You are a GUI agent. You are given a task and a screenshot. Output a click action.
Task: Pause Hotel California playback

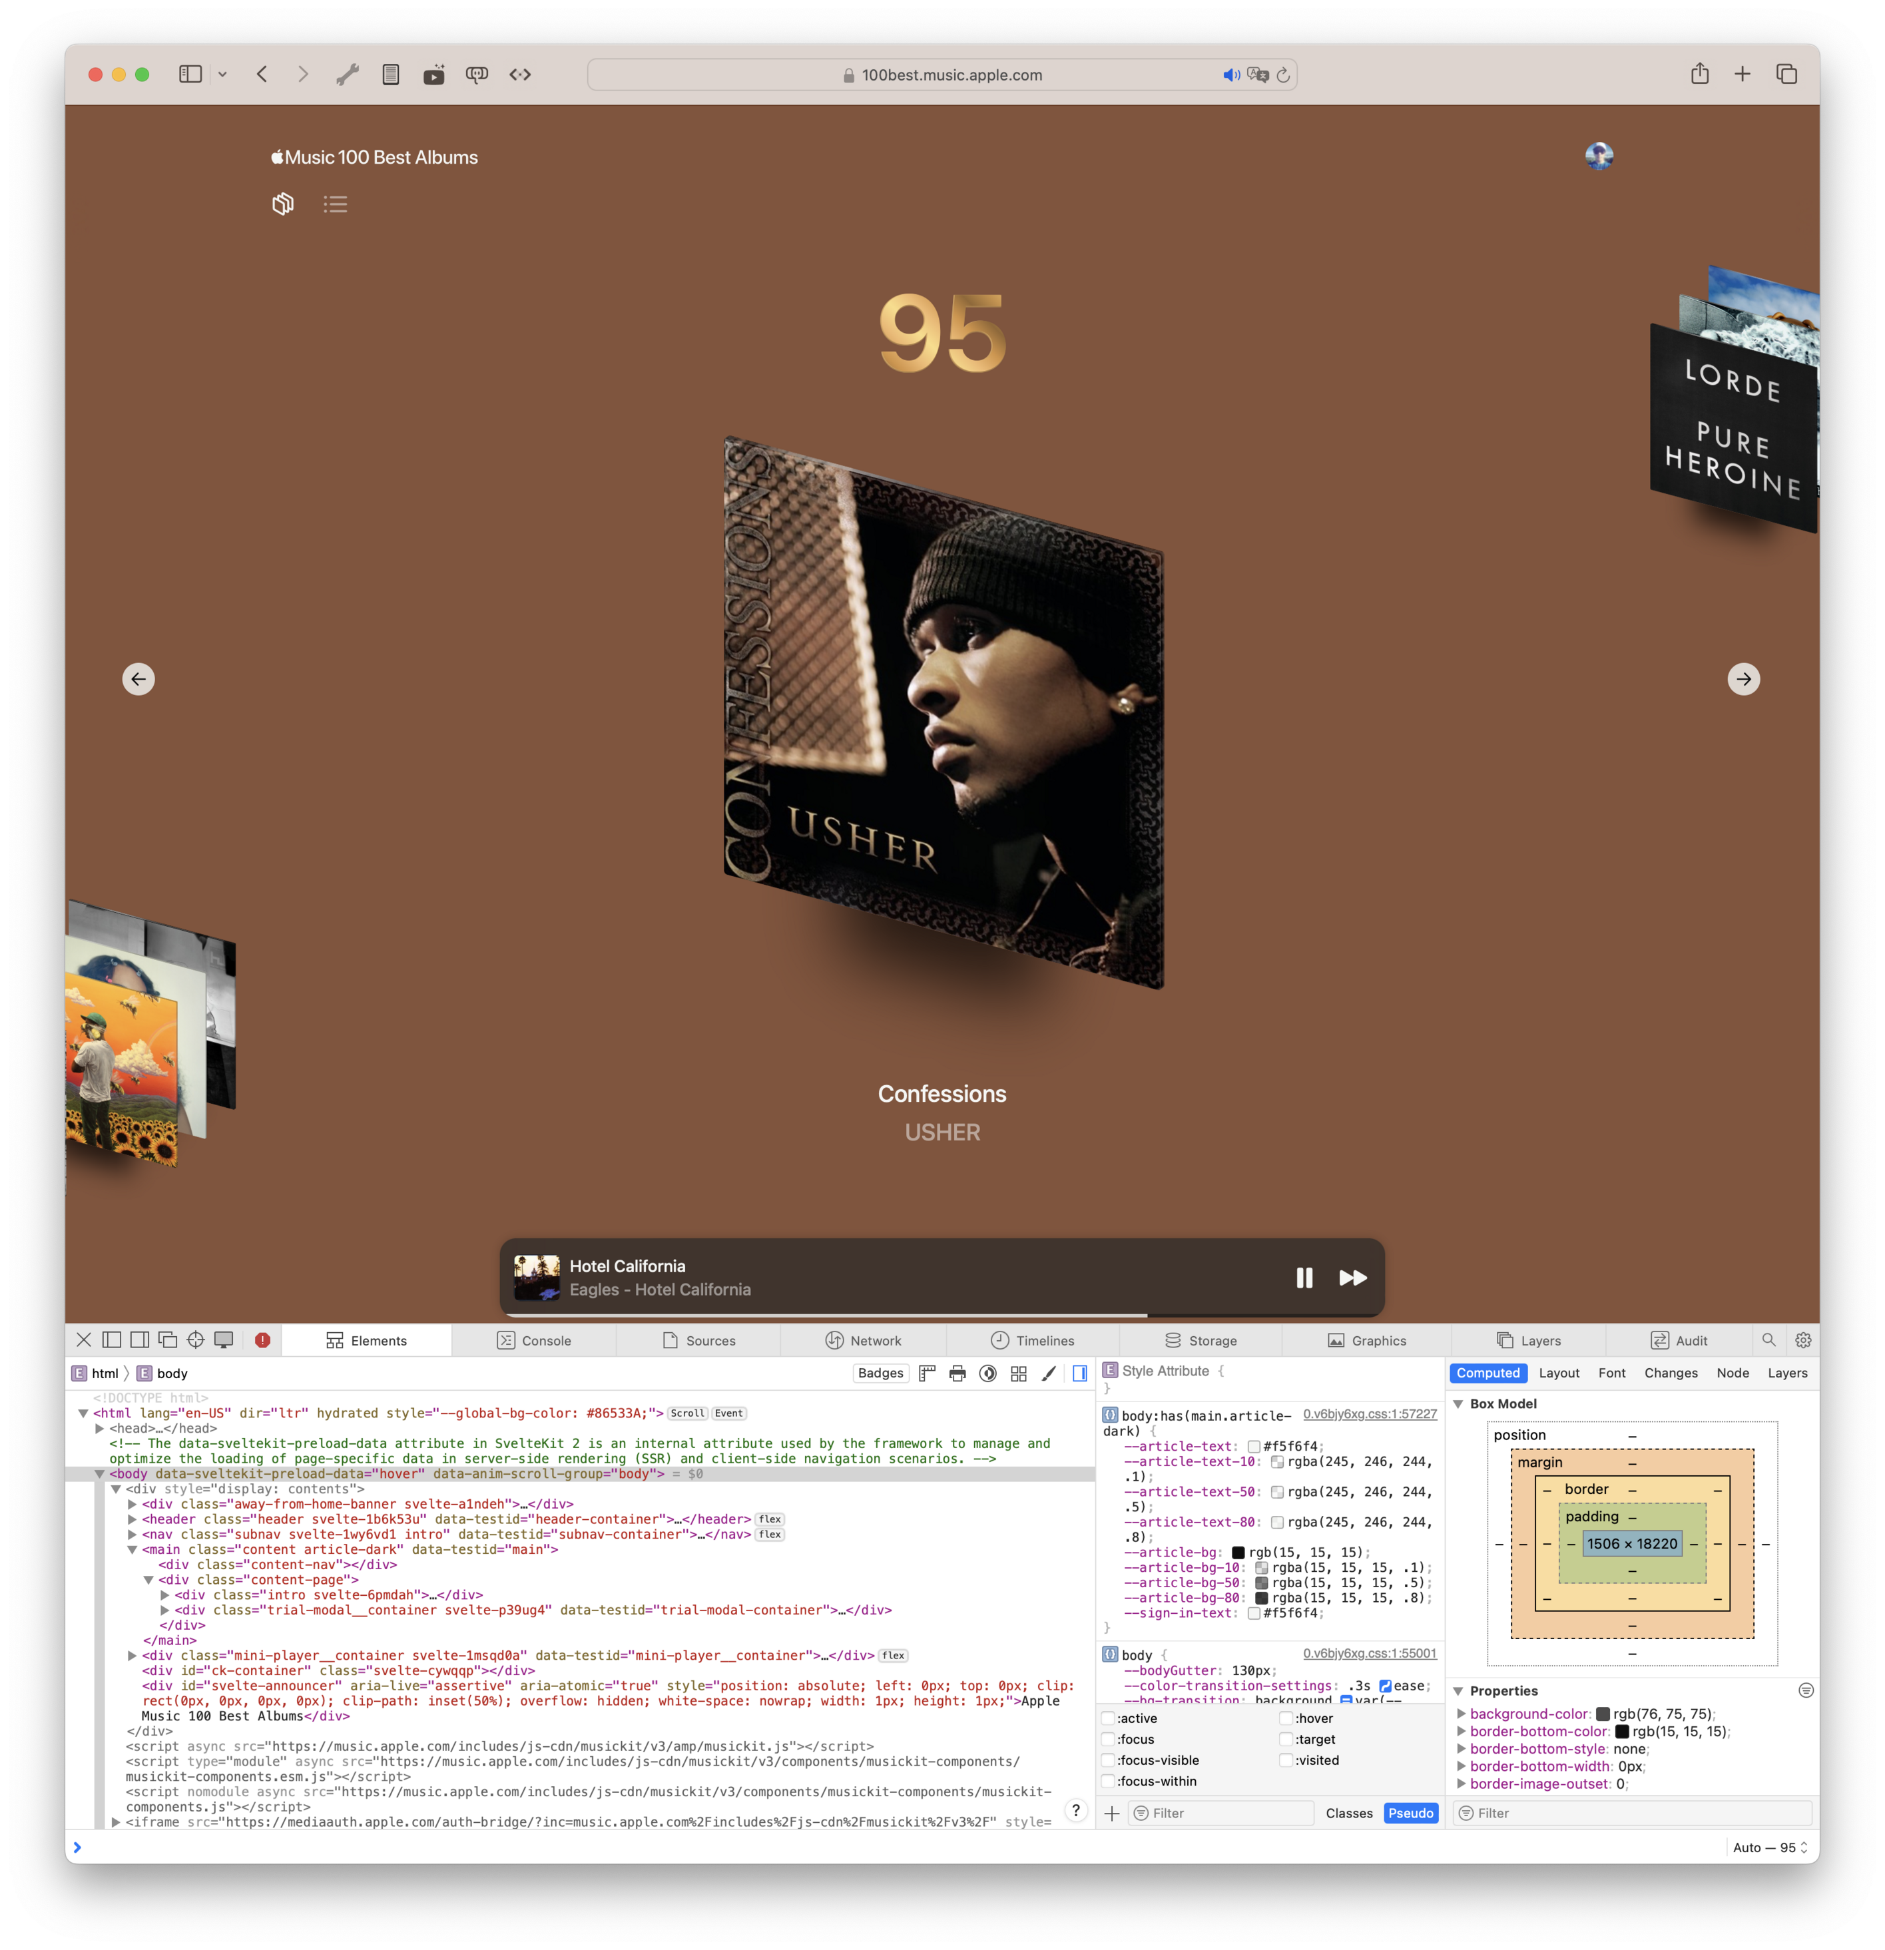[x=1305, y=1278]
